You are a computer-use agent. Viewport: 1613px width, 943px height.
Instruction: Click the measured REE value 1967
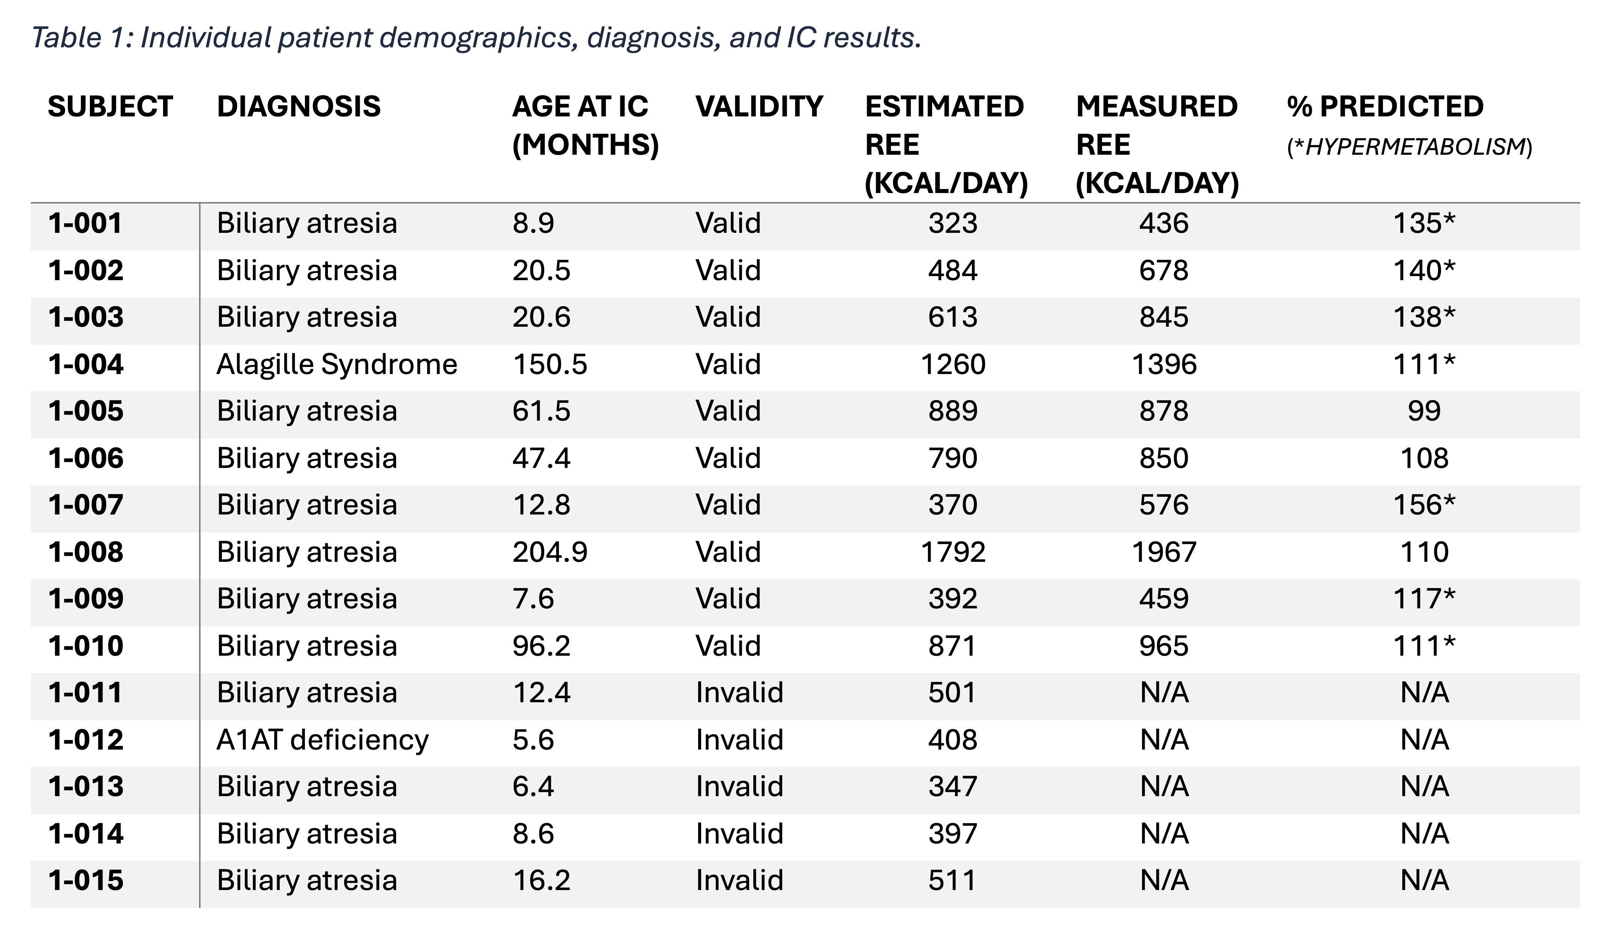[1164, 552]
